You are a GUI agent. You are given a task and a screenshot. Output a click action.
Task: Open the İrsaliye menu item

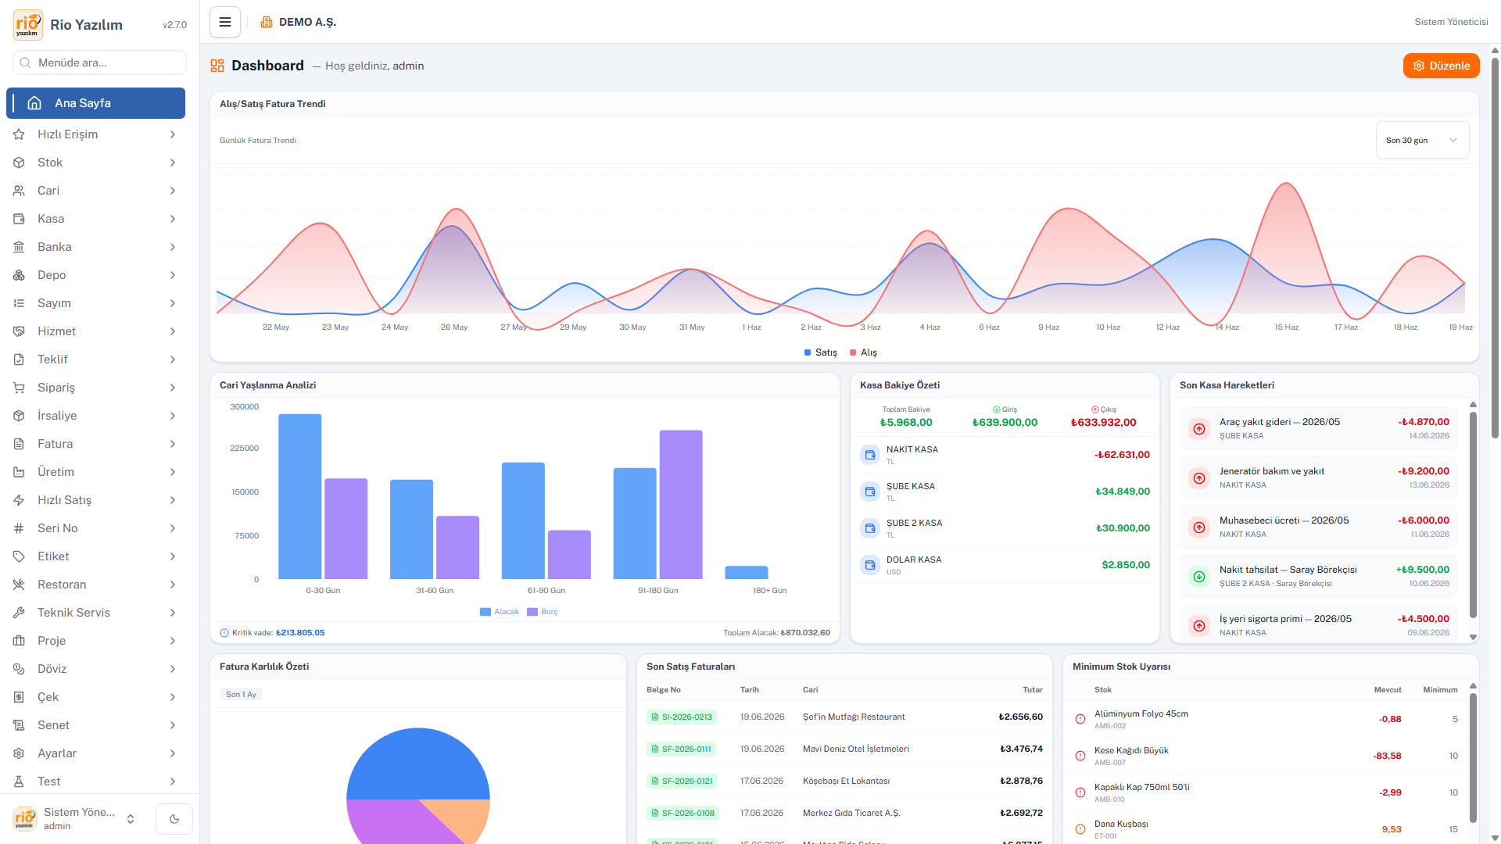point(95,416)
